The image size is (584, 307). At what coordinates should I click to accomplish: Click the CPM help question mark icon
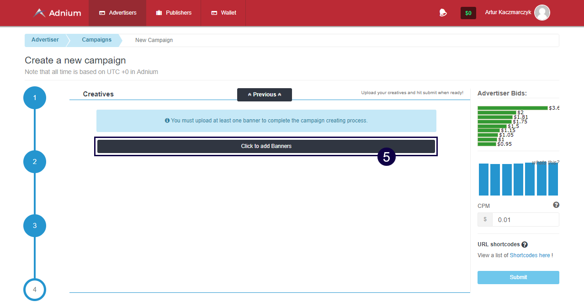click(x=556, y=205)
